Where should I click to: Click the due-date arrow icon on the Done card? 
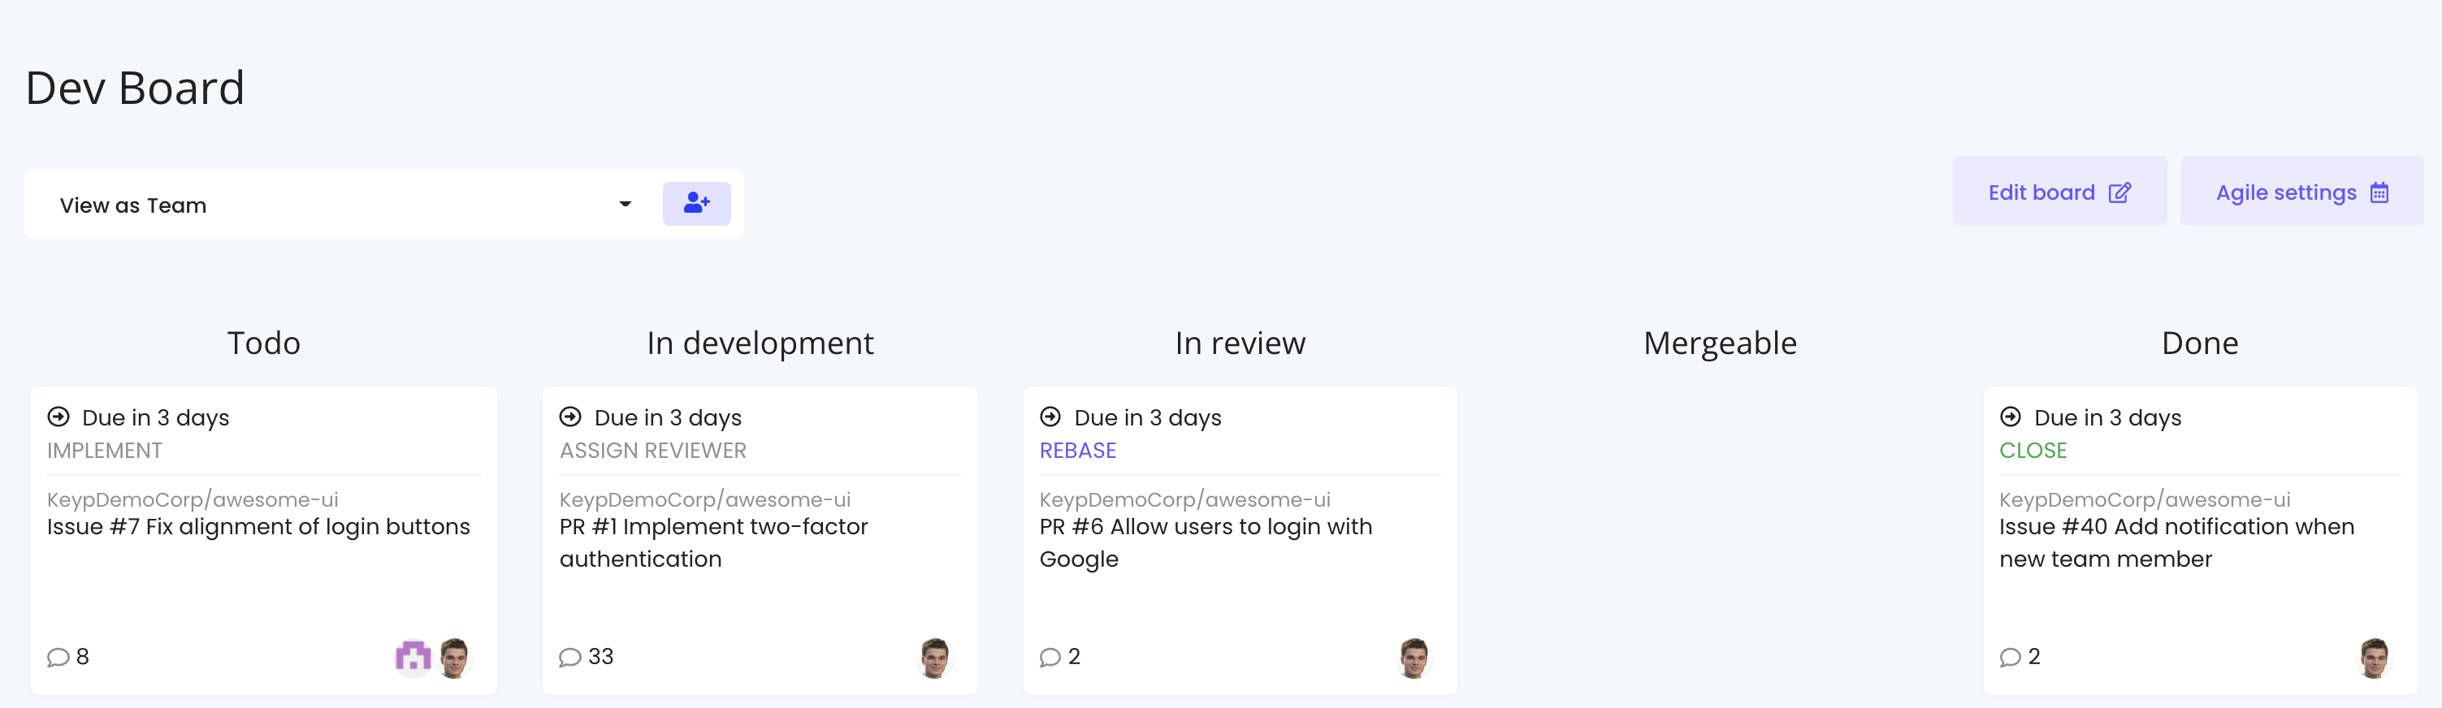tap(2010, 416)
